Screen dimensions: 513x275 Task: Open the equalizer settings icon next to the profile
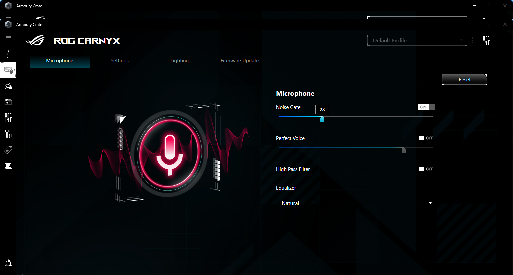click(x=486, y=41)
